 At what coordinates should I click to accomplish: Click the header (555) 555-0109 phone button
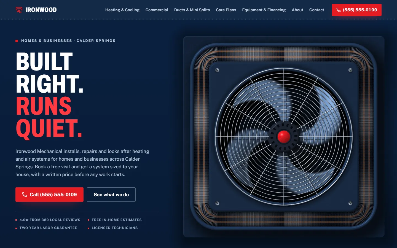(x=356, y=10)
